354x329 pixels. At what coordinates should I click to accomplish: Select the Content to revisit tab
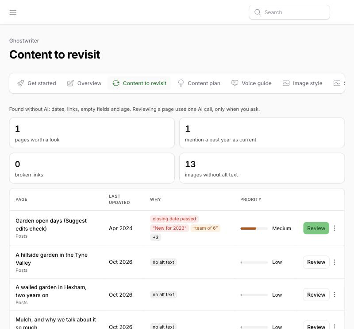139,83
